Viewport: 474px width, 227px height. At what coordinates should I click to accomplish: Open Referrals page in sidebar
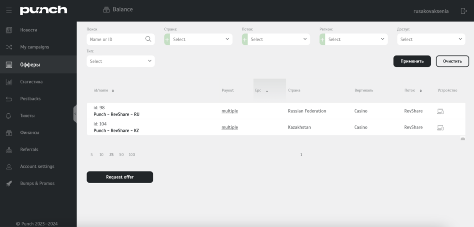(29, 149)
